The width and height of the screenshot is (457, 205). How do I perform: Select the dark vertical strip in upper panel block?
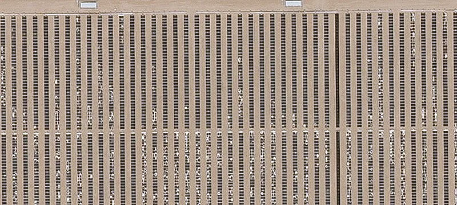337,70
